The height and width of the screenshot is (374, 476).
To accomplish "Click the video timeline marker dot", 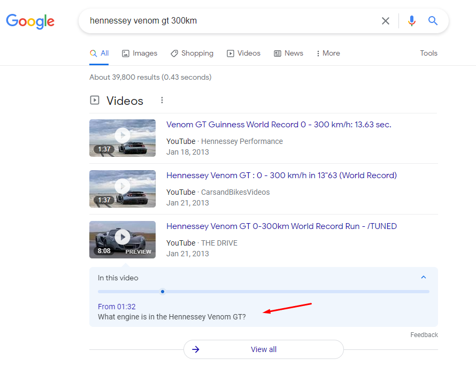I will [163, 292].
